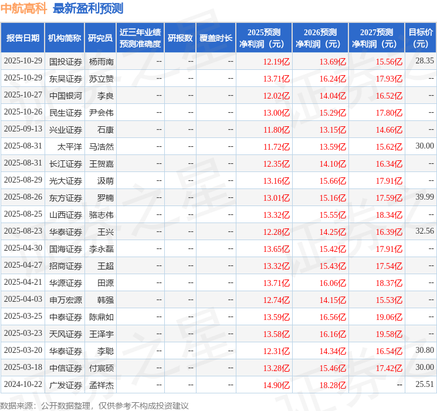The image size is (437, 411).
Task: Click the 2025-09-13 report date cell
Action: tap(23, 129)
